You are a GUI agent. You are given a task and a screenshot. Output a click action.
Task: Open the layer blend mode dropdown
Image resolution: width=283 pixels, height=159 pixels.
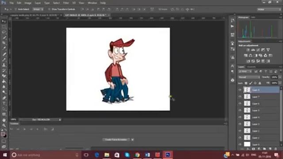click(x=249, y=77)
